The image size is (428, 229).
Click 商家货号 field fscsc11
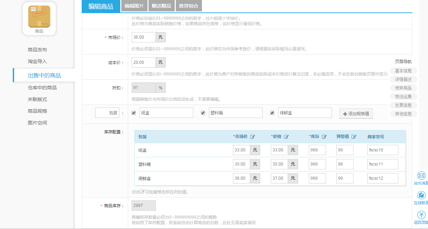coord(383,164)
